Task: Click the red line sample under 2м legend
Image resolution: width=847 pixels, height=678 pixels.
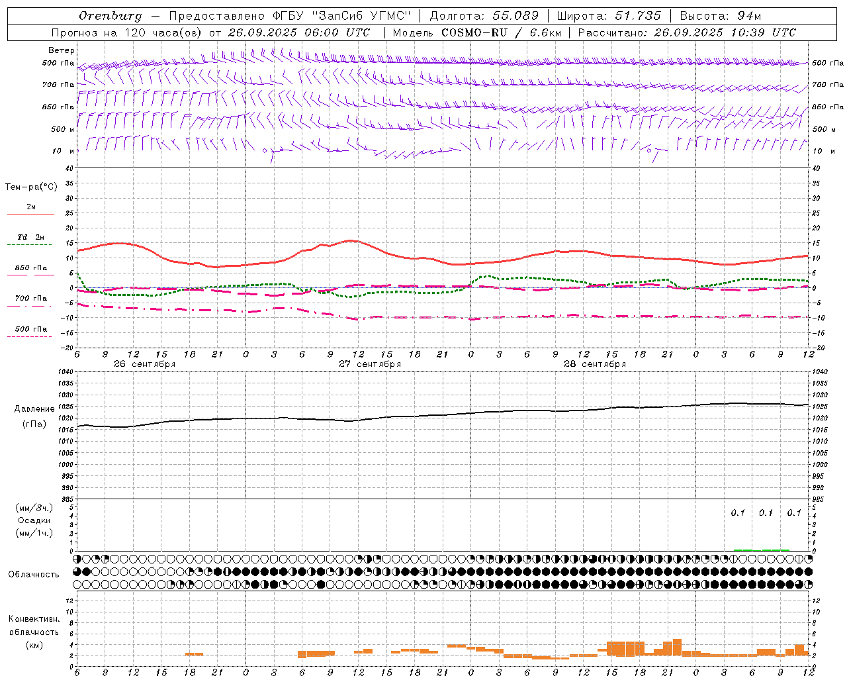Action: click(x=30, y=215)
